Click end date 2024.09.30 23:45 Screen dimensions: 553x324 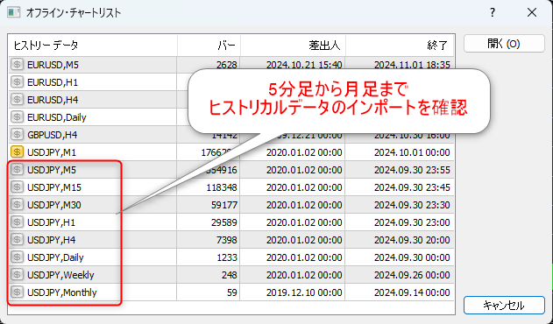pyautogui.click(x=412, y=187)
